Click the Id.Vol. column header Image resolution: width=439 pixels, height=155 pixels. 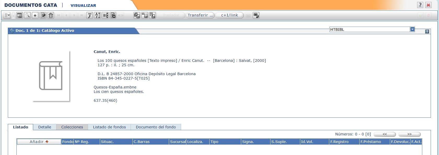tap(315, 142)
